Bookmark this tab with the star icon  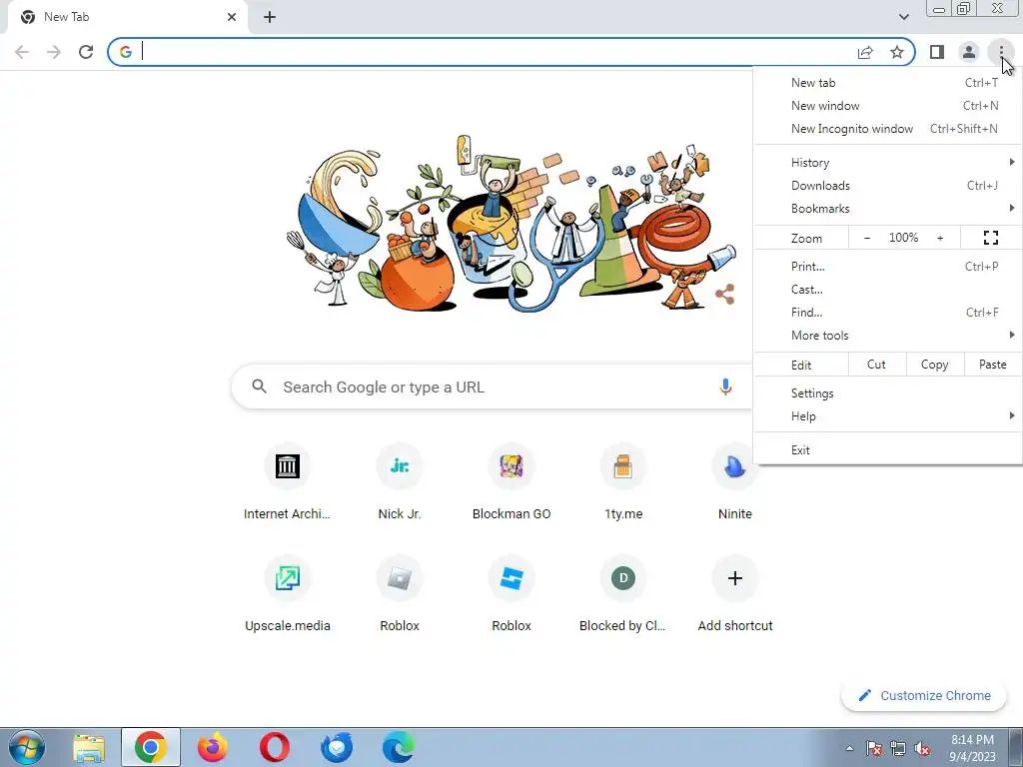click(x=897, y=52)
